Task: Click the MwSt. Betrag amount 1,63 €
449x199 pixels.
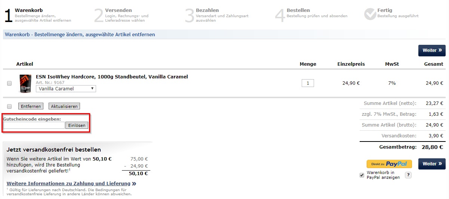Action: coord(436,114)
